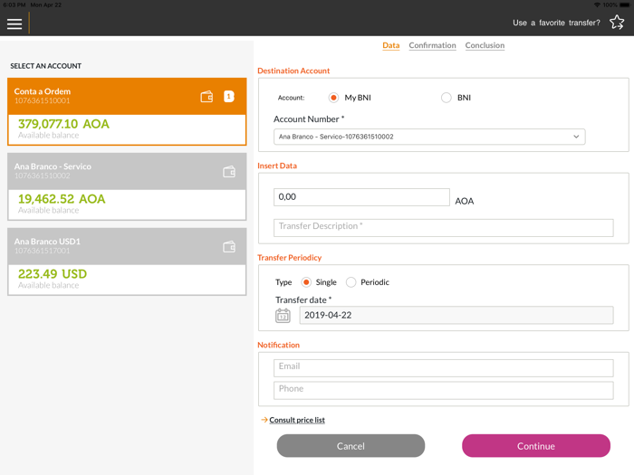Select the My BNI radio button
This screenshot has width=634, height=475.
(333, 98)
